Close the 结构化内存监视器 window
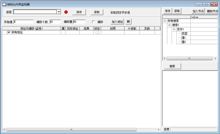The height and width of the screenshot is (134, 220). pos(214,4)
